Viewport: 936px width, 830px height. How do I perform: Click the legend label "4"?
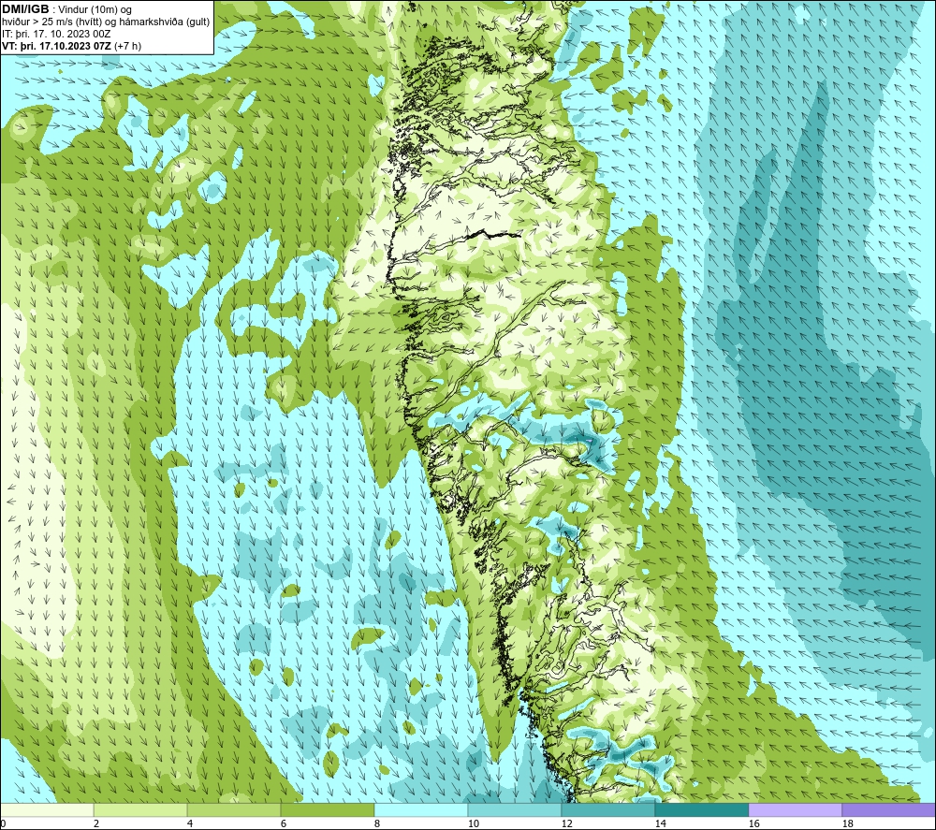click(190, 824)
